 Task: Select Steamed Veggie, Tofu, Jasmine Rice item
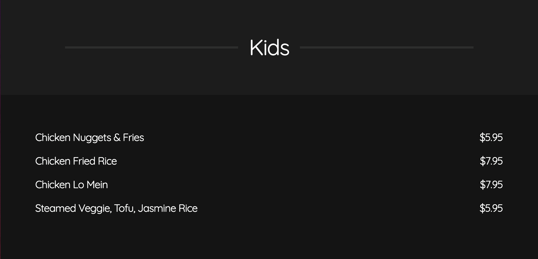(116, 208)
